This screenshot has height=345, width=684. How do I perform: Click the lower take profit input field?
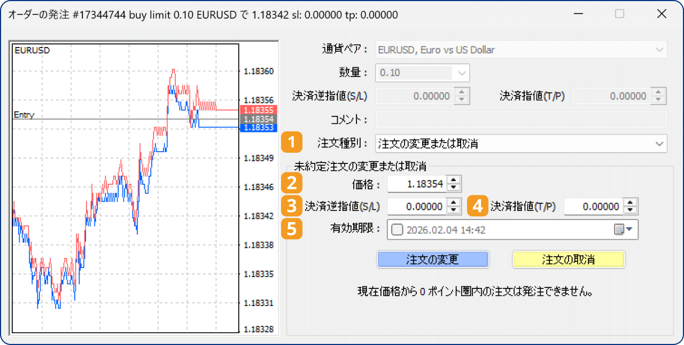click(x=594, y=206)
